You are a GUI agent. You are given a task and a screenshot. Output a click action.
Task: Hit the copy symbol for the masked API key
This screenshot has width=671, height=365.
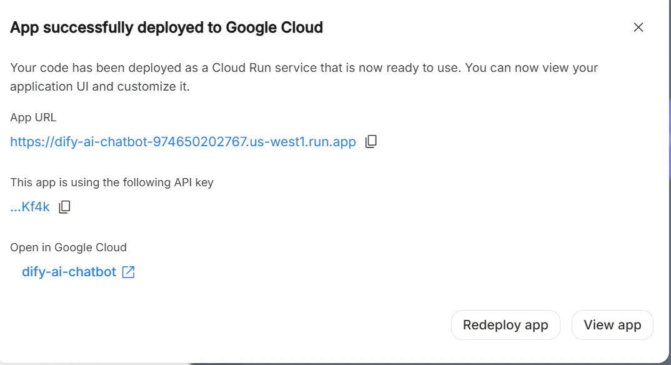tap(64, 206)
